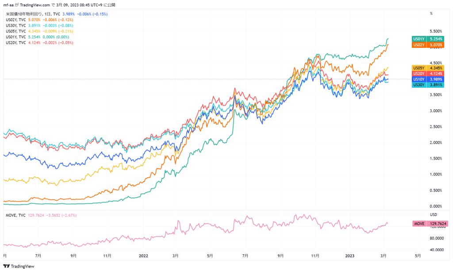The height and width of the screenshot is (272, 453).
Task: Click the 2022 time axis label
Action: point(143,256)
